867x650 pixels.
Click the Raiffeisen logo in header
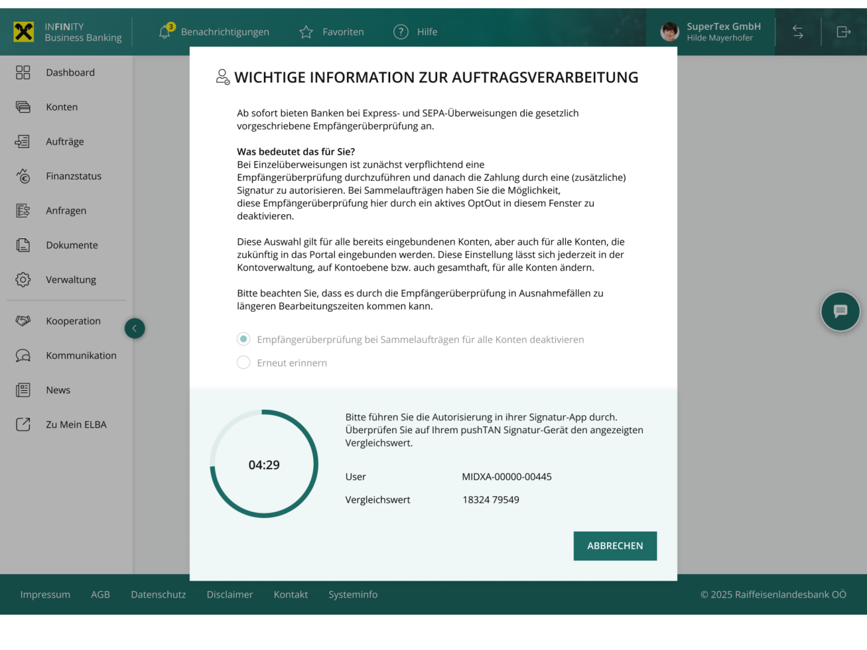[24, 32]
